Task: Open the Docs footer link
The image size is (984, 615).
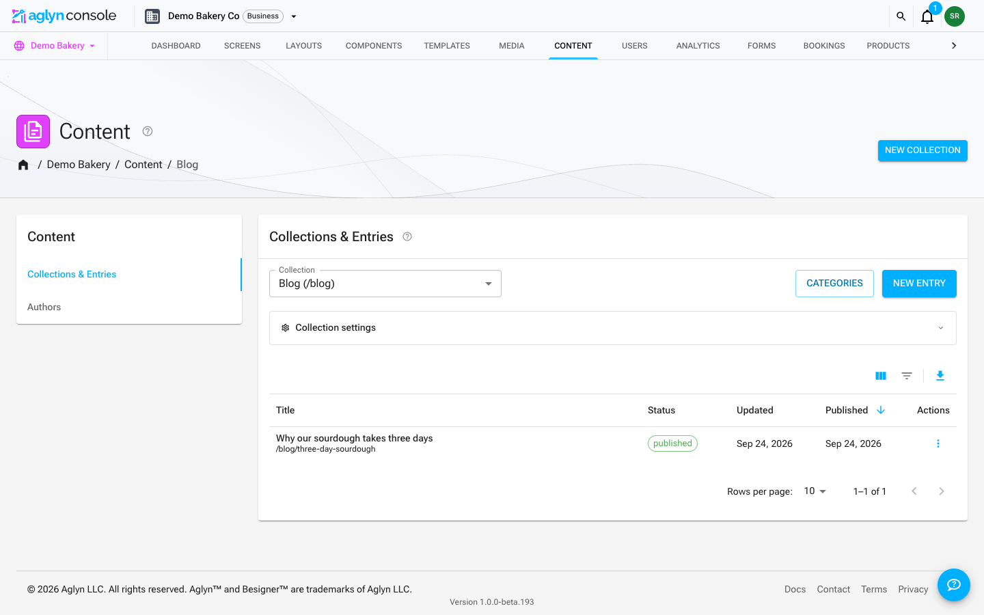Action: [x=795, y=589]
